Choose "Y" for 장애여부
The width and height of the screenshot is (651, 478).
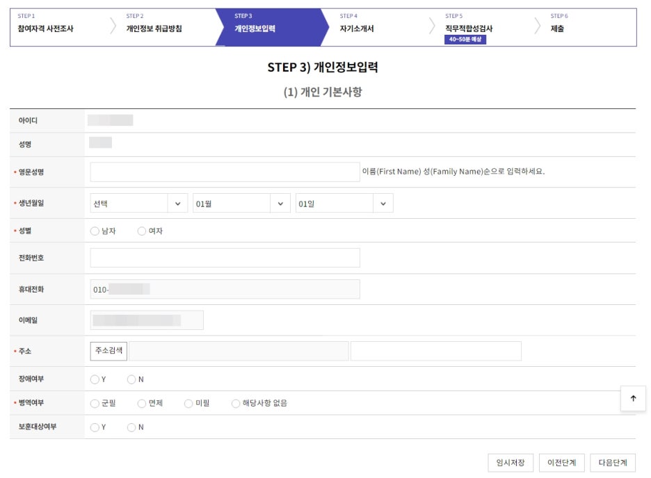click(x=95, y=380)
